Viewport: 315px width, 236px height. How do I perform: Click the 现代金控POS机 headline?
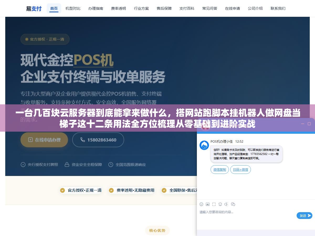[x=67, y=60]
